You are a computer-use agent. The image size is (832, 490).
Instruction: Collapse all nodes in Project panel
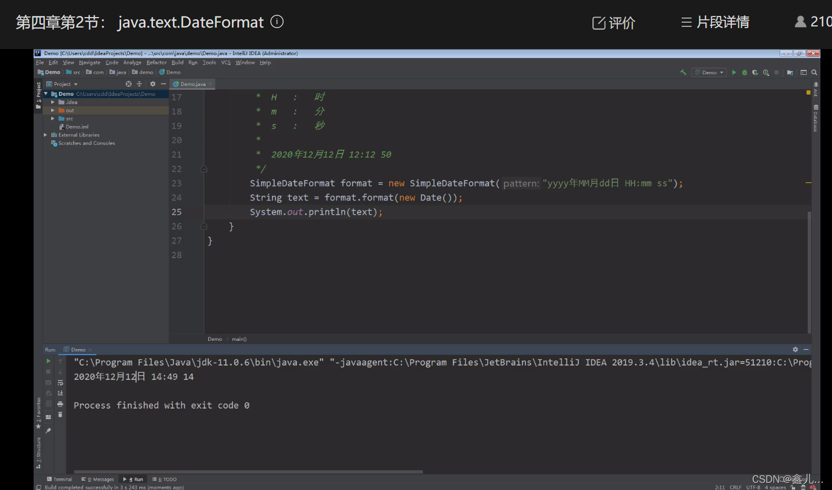(x=139, y=84)
